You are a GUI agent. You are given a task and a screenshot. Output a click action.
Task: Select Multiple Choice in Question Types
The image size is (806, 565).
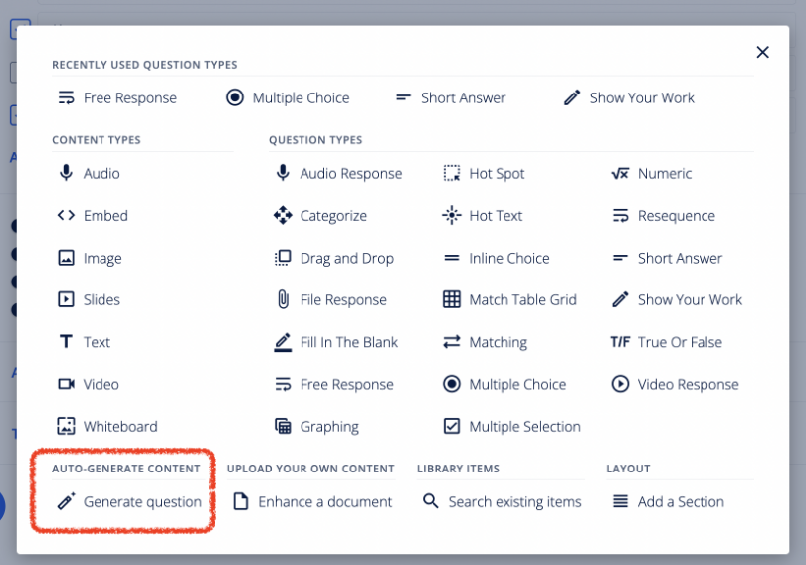point(516,384)
